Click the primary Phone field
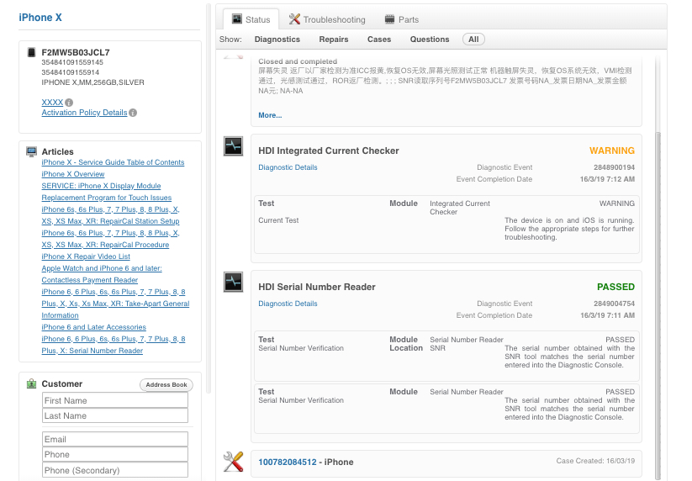Viewport: 692px width, 481px height. tap(115, 455)
